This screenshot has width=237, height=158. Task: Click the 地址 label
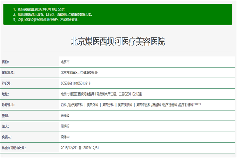(x=6, y=94)
